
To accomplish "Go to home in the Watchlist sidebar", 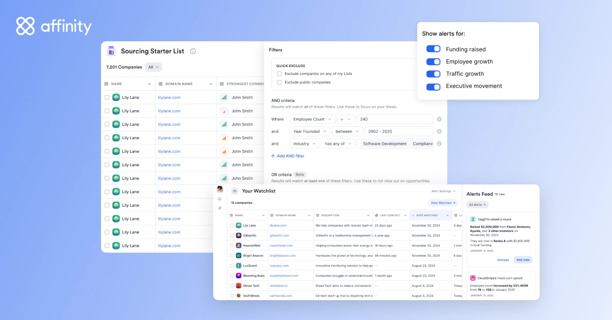I will (x=220, y=199).
